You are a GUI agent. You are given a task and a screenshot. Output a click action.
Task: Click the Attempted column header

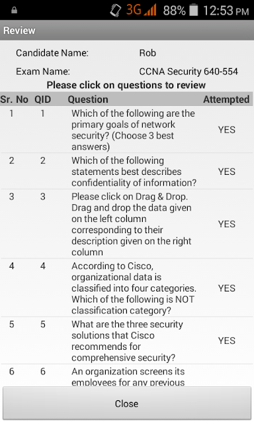coord(226,99)
